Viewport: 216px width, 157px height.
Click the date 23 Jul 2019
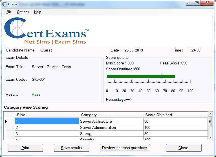click(x=134, y=50)
